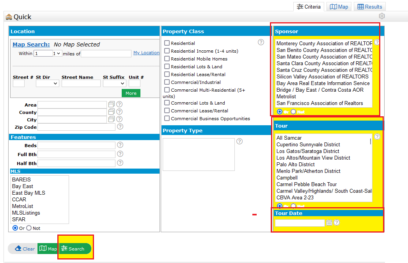
Task: Click the My Location link
Action: tap(147, 53)
